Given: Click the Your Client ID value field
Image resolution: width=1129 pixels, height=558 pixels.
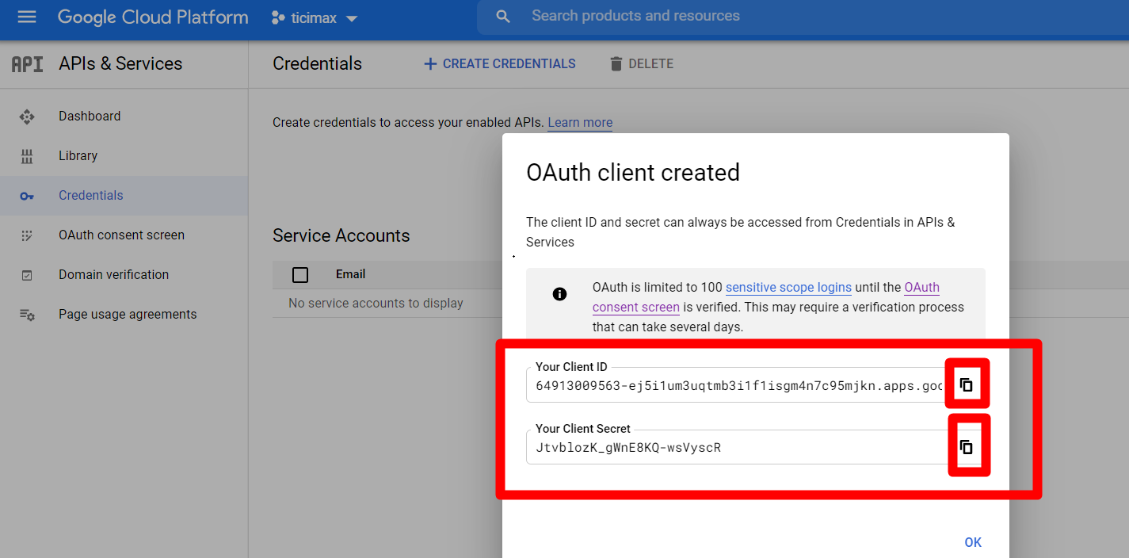Looking at the screenshot, I should 737,386.
